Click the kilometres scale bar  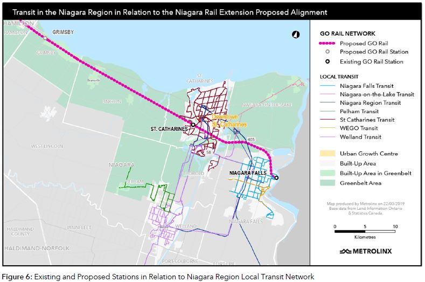pyautogui.click(x=365, y=231)
